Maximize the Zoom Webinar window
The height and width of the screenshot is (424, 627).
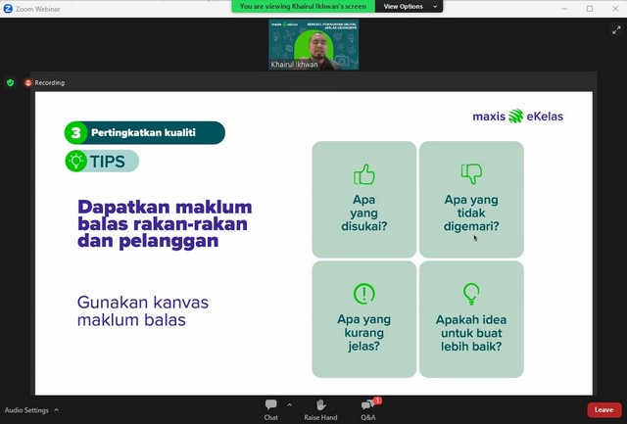(590, 8)
